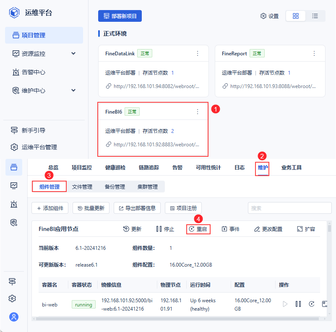Click the 运维平台 logo icon
Image resolution: width=336 pixels, height=332 pixels.
pyautogui.click(x=14, y=13)
